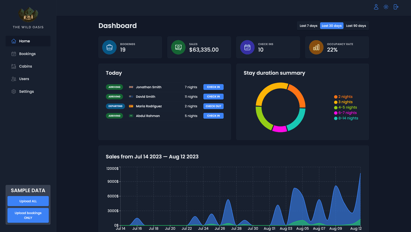411x232 pixels.
Task: Switch to the Last 90 days filter
Action: [356, 26]
